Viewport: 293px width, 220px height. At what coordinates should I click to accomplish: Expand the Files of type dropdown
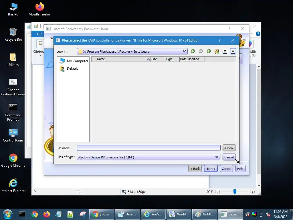(217, 157)
